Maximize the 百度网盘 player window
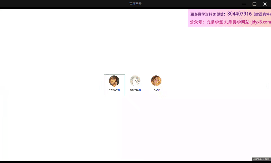The width and height of the screenshot is (271, 163). pos(254,4)
